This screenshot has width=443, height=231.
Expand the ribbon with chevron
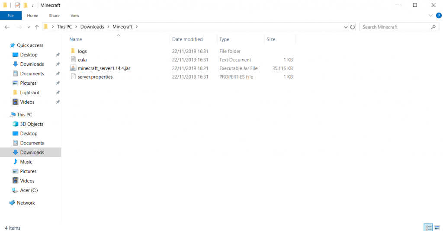pos(430,16)
